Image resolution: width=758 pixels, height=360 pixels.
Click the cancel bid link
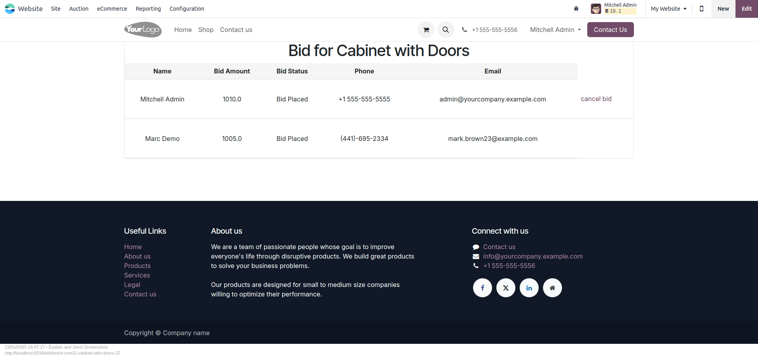pos(596,99)
